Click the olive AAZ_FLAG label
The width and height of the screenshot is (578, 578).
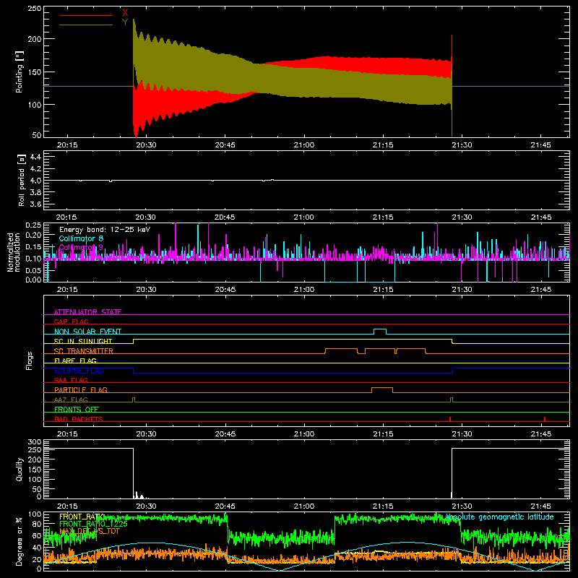[x=71, y=400]
